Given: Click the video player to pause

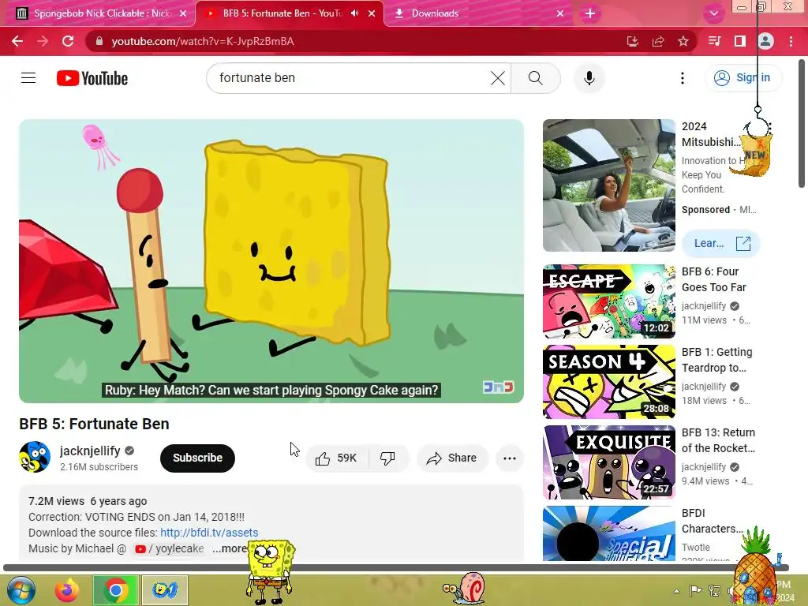Looking at the screenshot, I should click(x=271, y=261).
